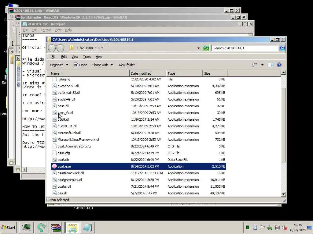Open the Explorer Tools menu
The image size is (313, 234).
[87, 57]
